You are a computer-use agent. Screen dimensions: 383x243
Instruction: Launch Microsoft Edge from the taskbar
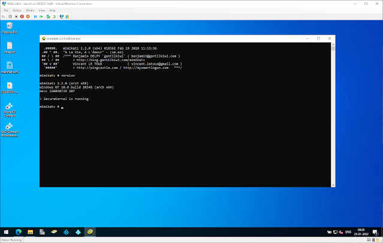coord(19,232)
